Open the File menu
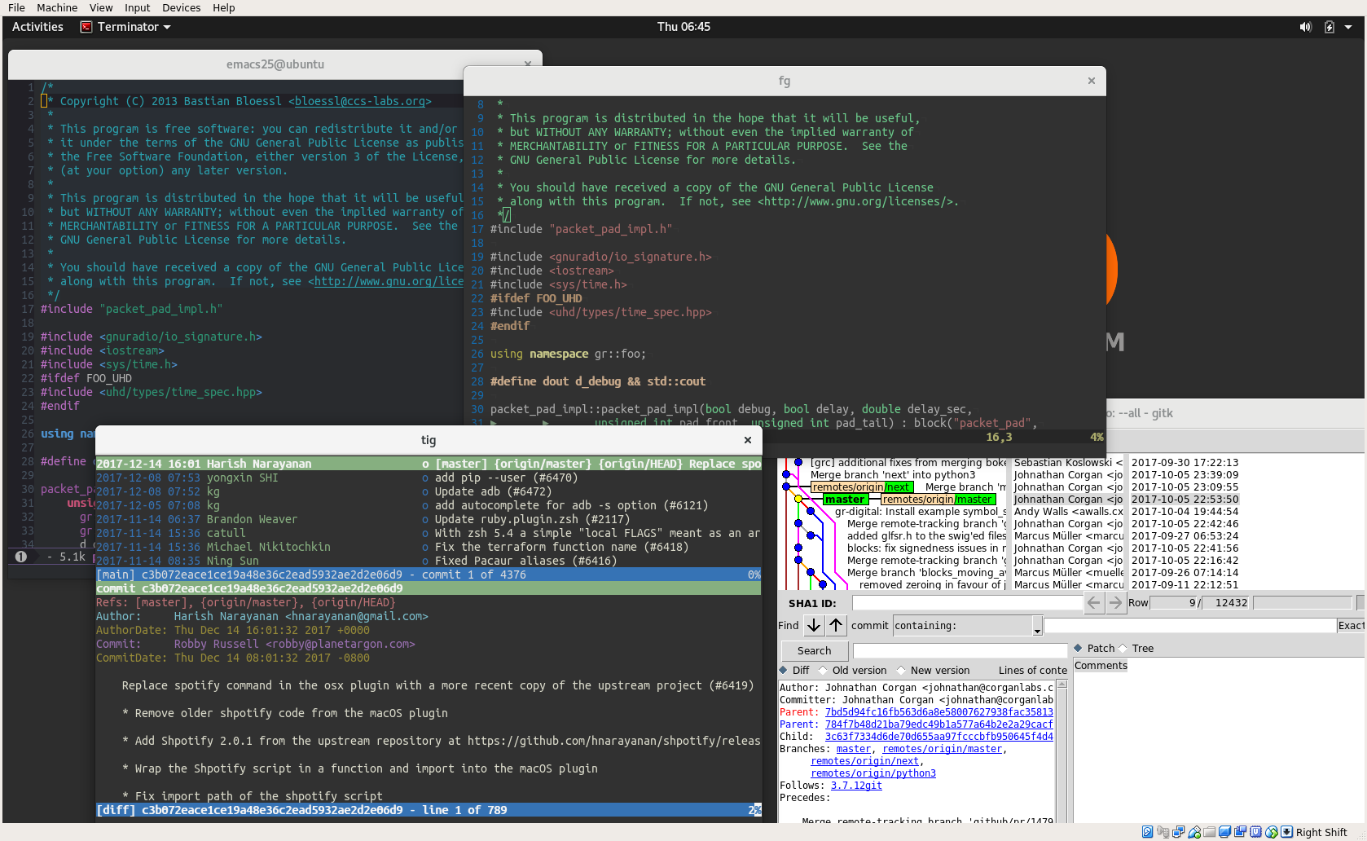Image resolution: width=1367 pixels, height=841 pixels. (16, 7)
